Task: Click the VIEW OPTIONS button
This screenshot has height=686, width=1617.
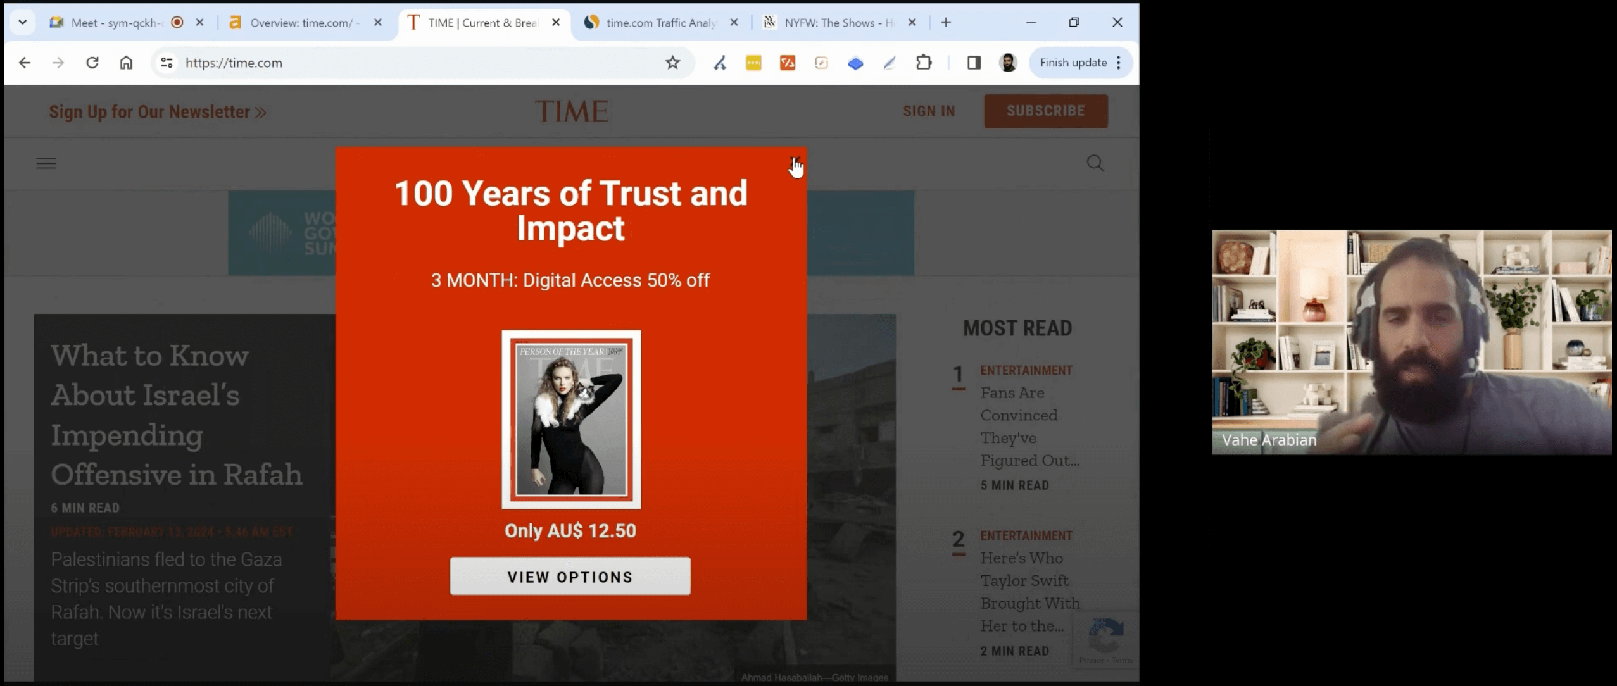Action: click(x=570, y=577)
